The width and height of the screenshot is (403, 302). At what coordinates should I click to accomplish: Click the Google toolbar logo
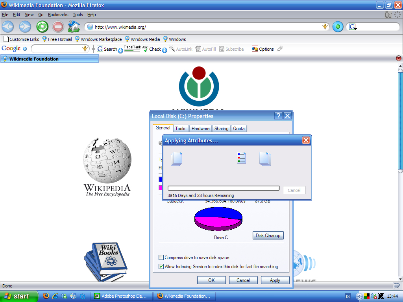[x=11, y=48]
